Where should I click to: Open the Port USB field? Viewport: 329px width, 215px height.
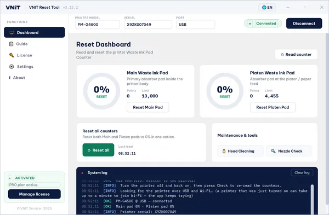[196, 25]
